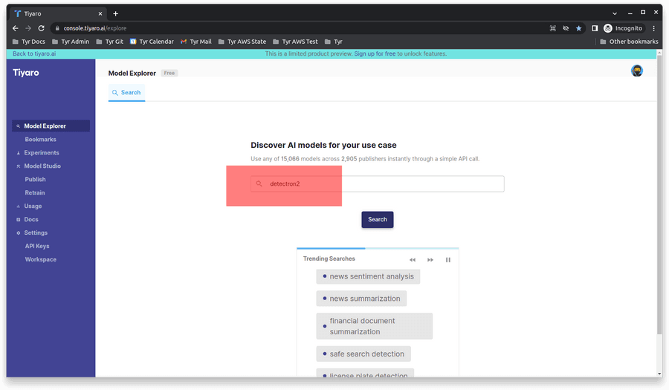Viewport: 669px width, 390px height.
Task: Switch to the Search tab
Action: [126, 93]
